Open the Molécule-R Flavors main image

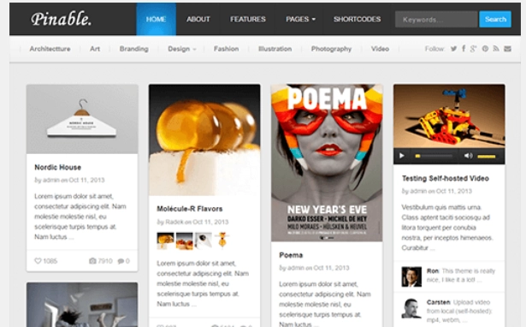coord(204,140)
